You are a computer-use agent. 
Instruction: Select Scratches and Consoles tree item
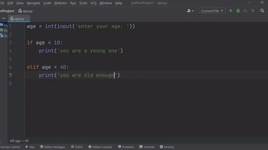pos(4,36)
